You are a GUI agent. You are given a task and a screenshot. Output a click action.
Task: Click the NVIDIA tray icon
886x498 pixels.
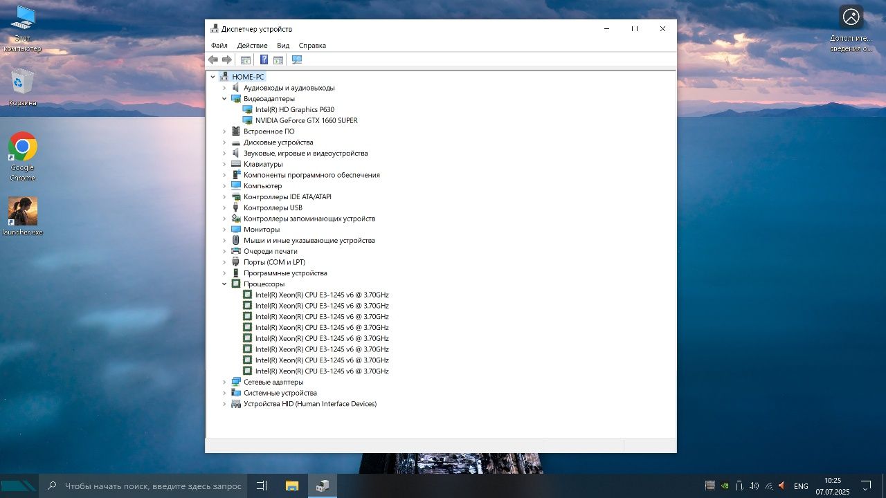tap(725, 486)
